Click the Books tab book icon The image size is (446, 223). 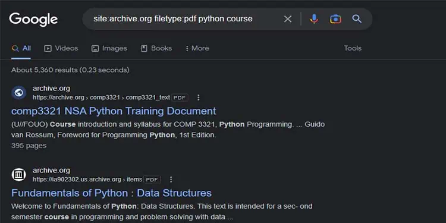click(x=145, y=49)
